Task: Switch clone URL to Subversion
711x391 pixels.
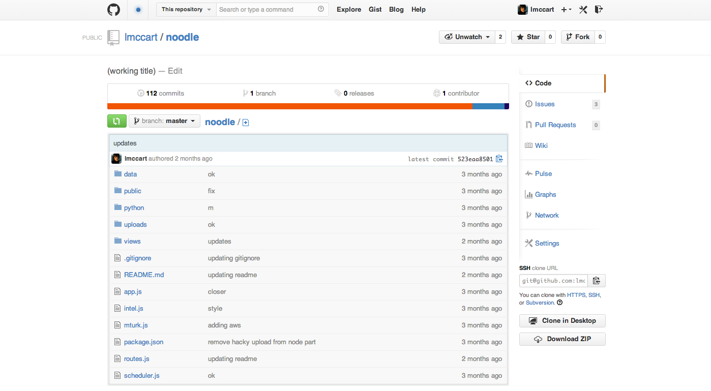Action: tap(540, 303)
